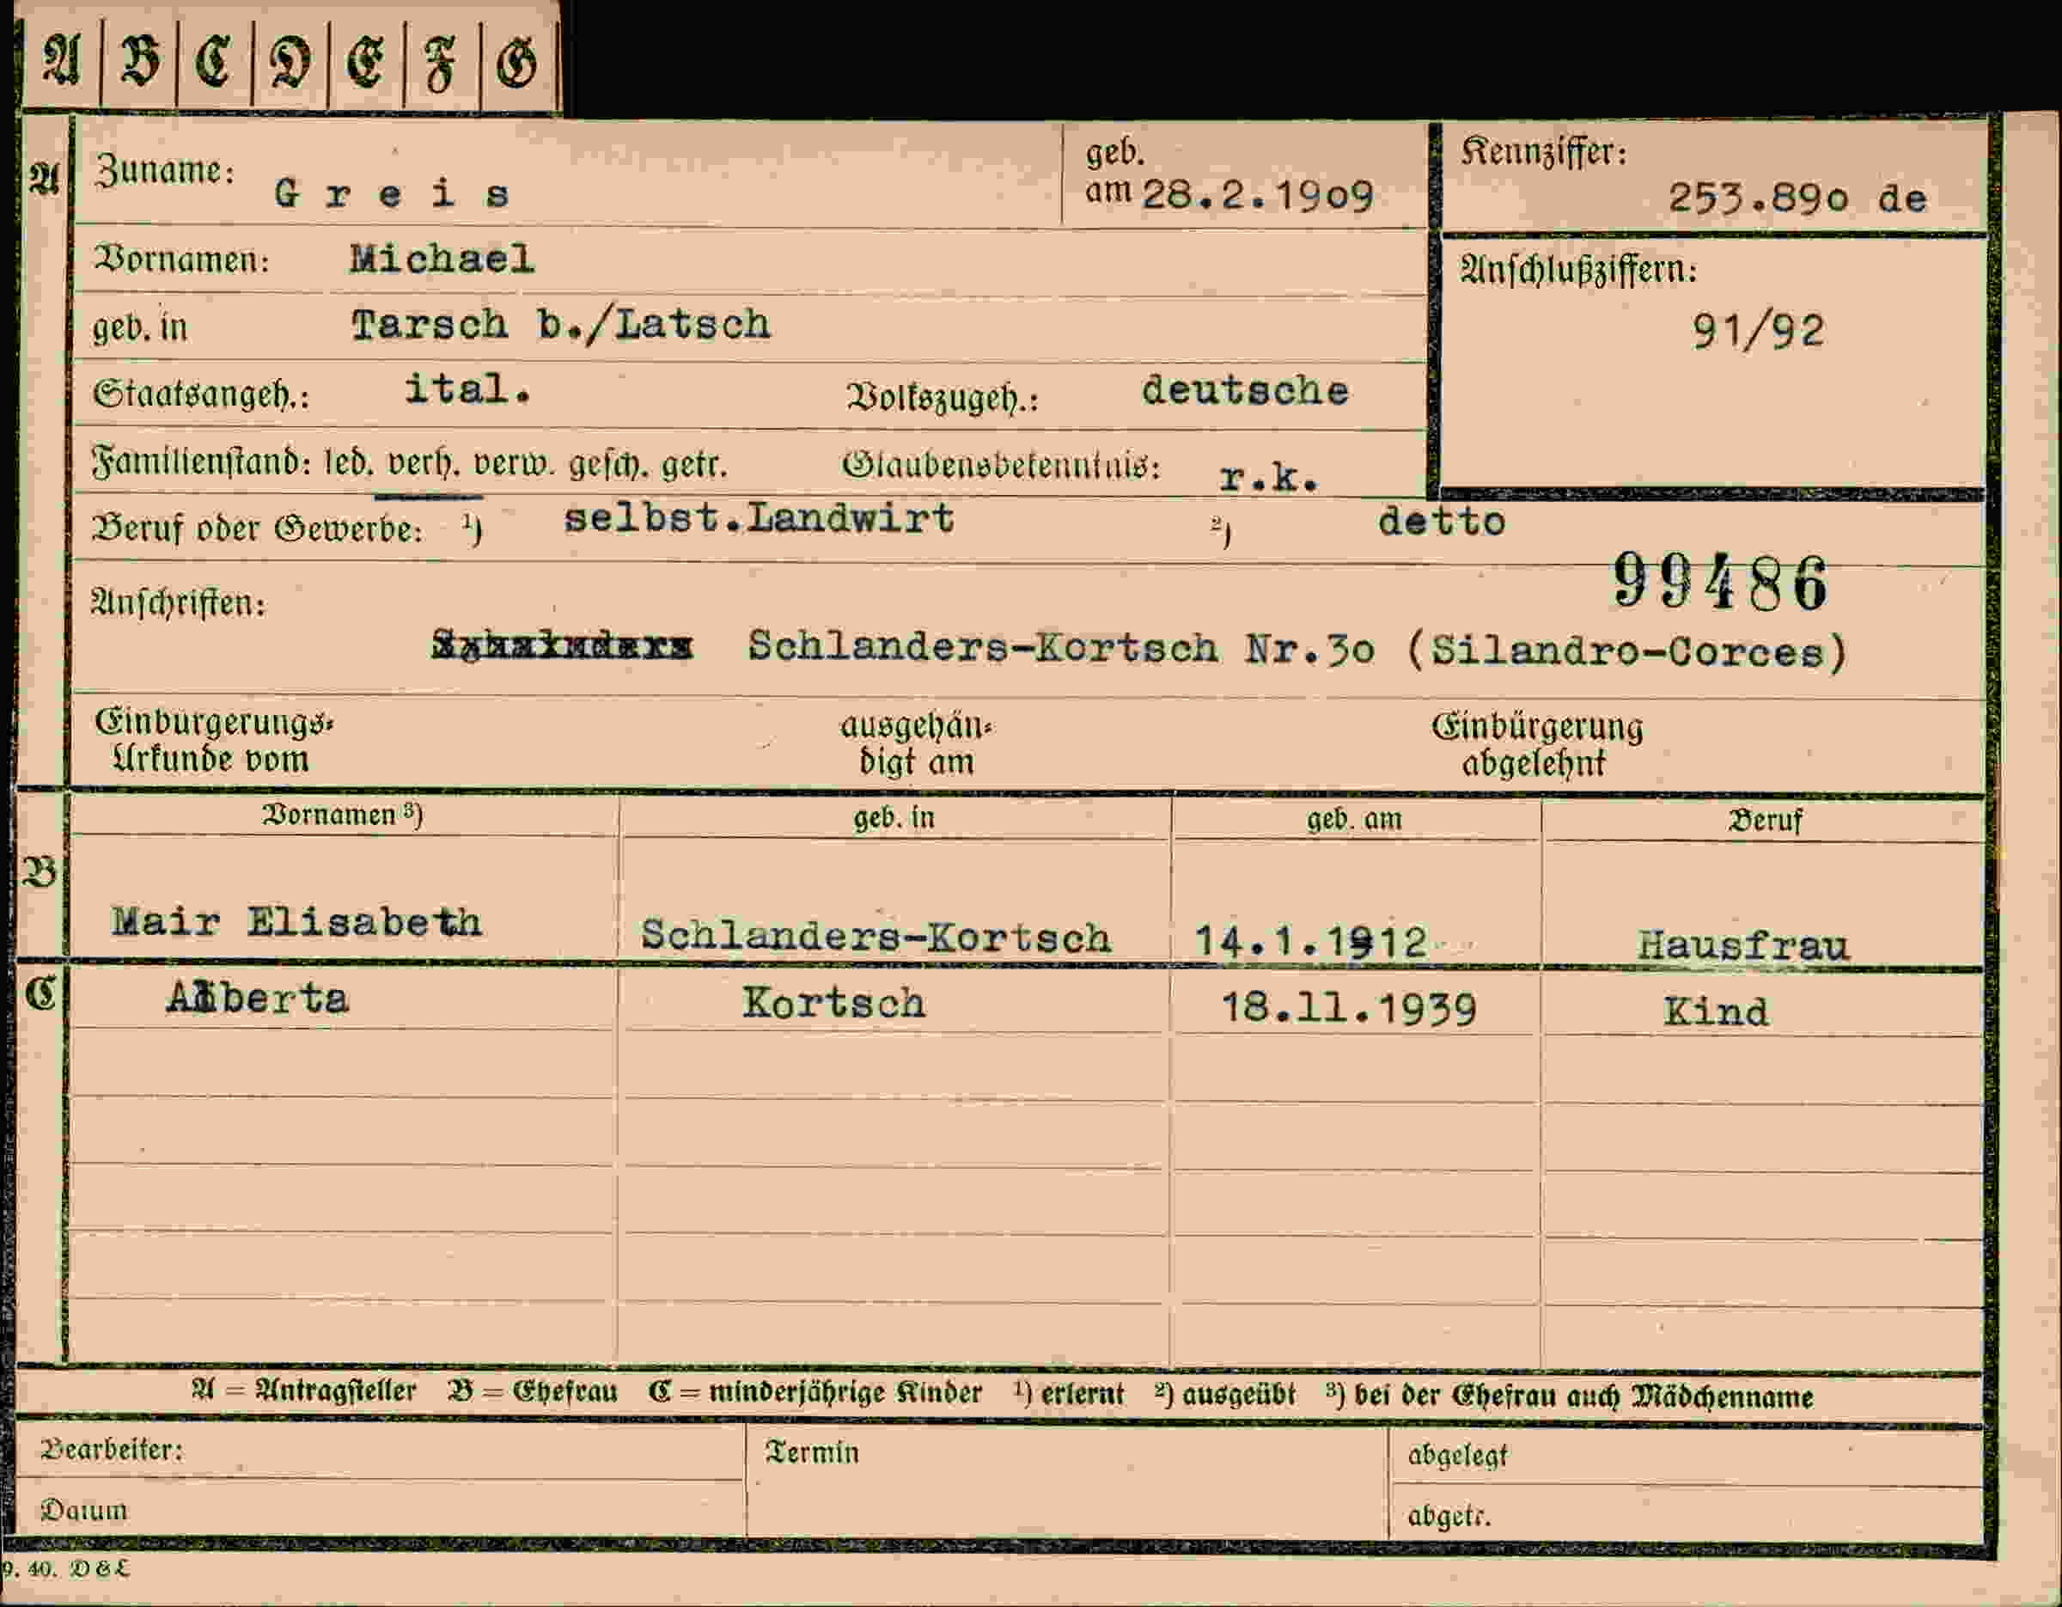Click the 'Anschlußziffern:' label
Viewport: 2062px width, 1607px height.
point(1579,271)
